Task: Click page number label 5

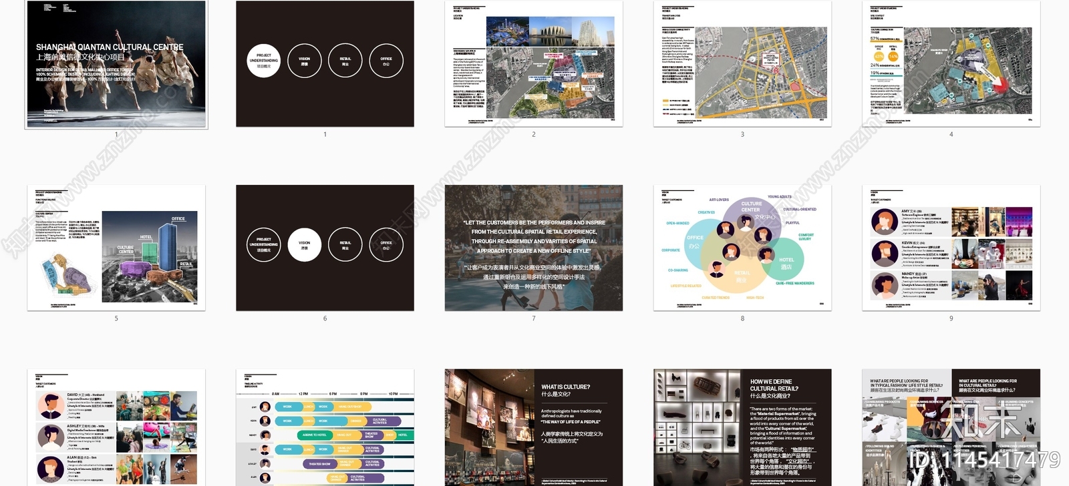Action: click(116, 318)
